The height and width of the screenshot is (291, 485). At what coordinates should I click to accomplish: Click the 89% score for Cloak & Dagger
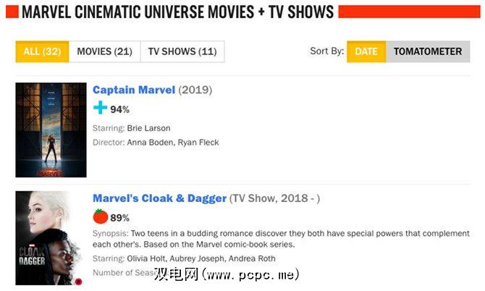(120, 218)
